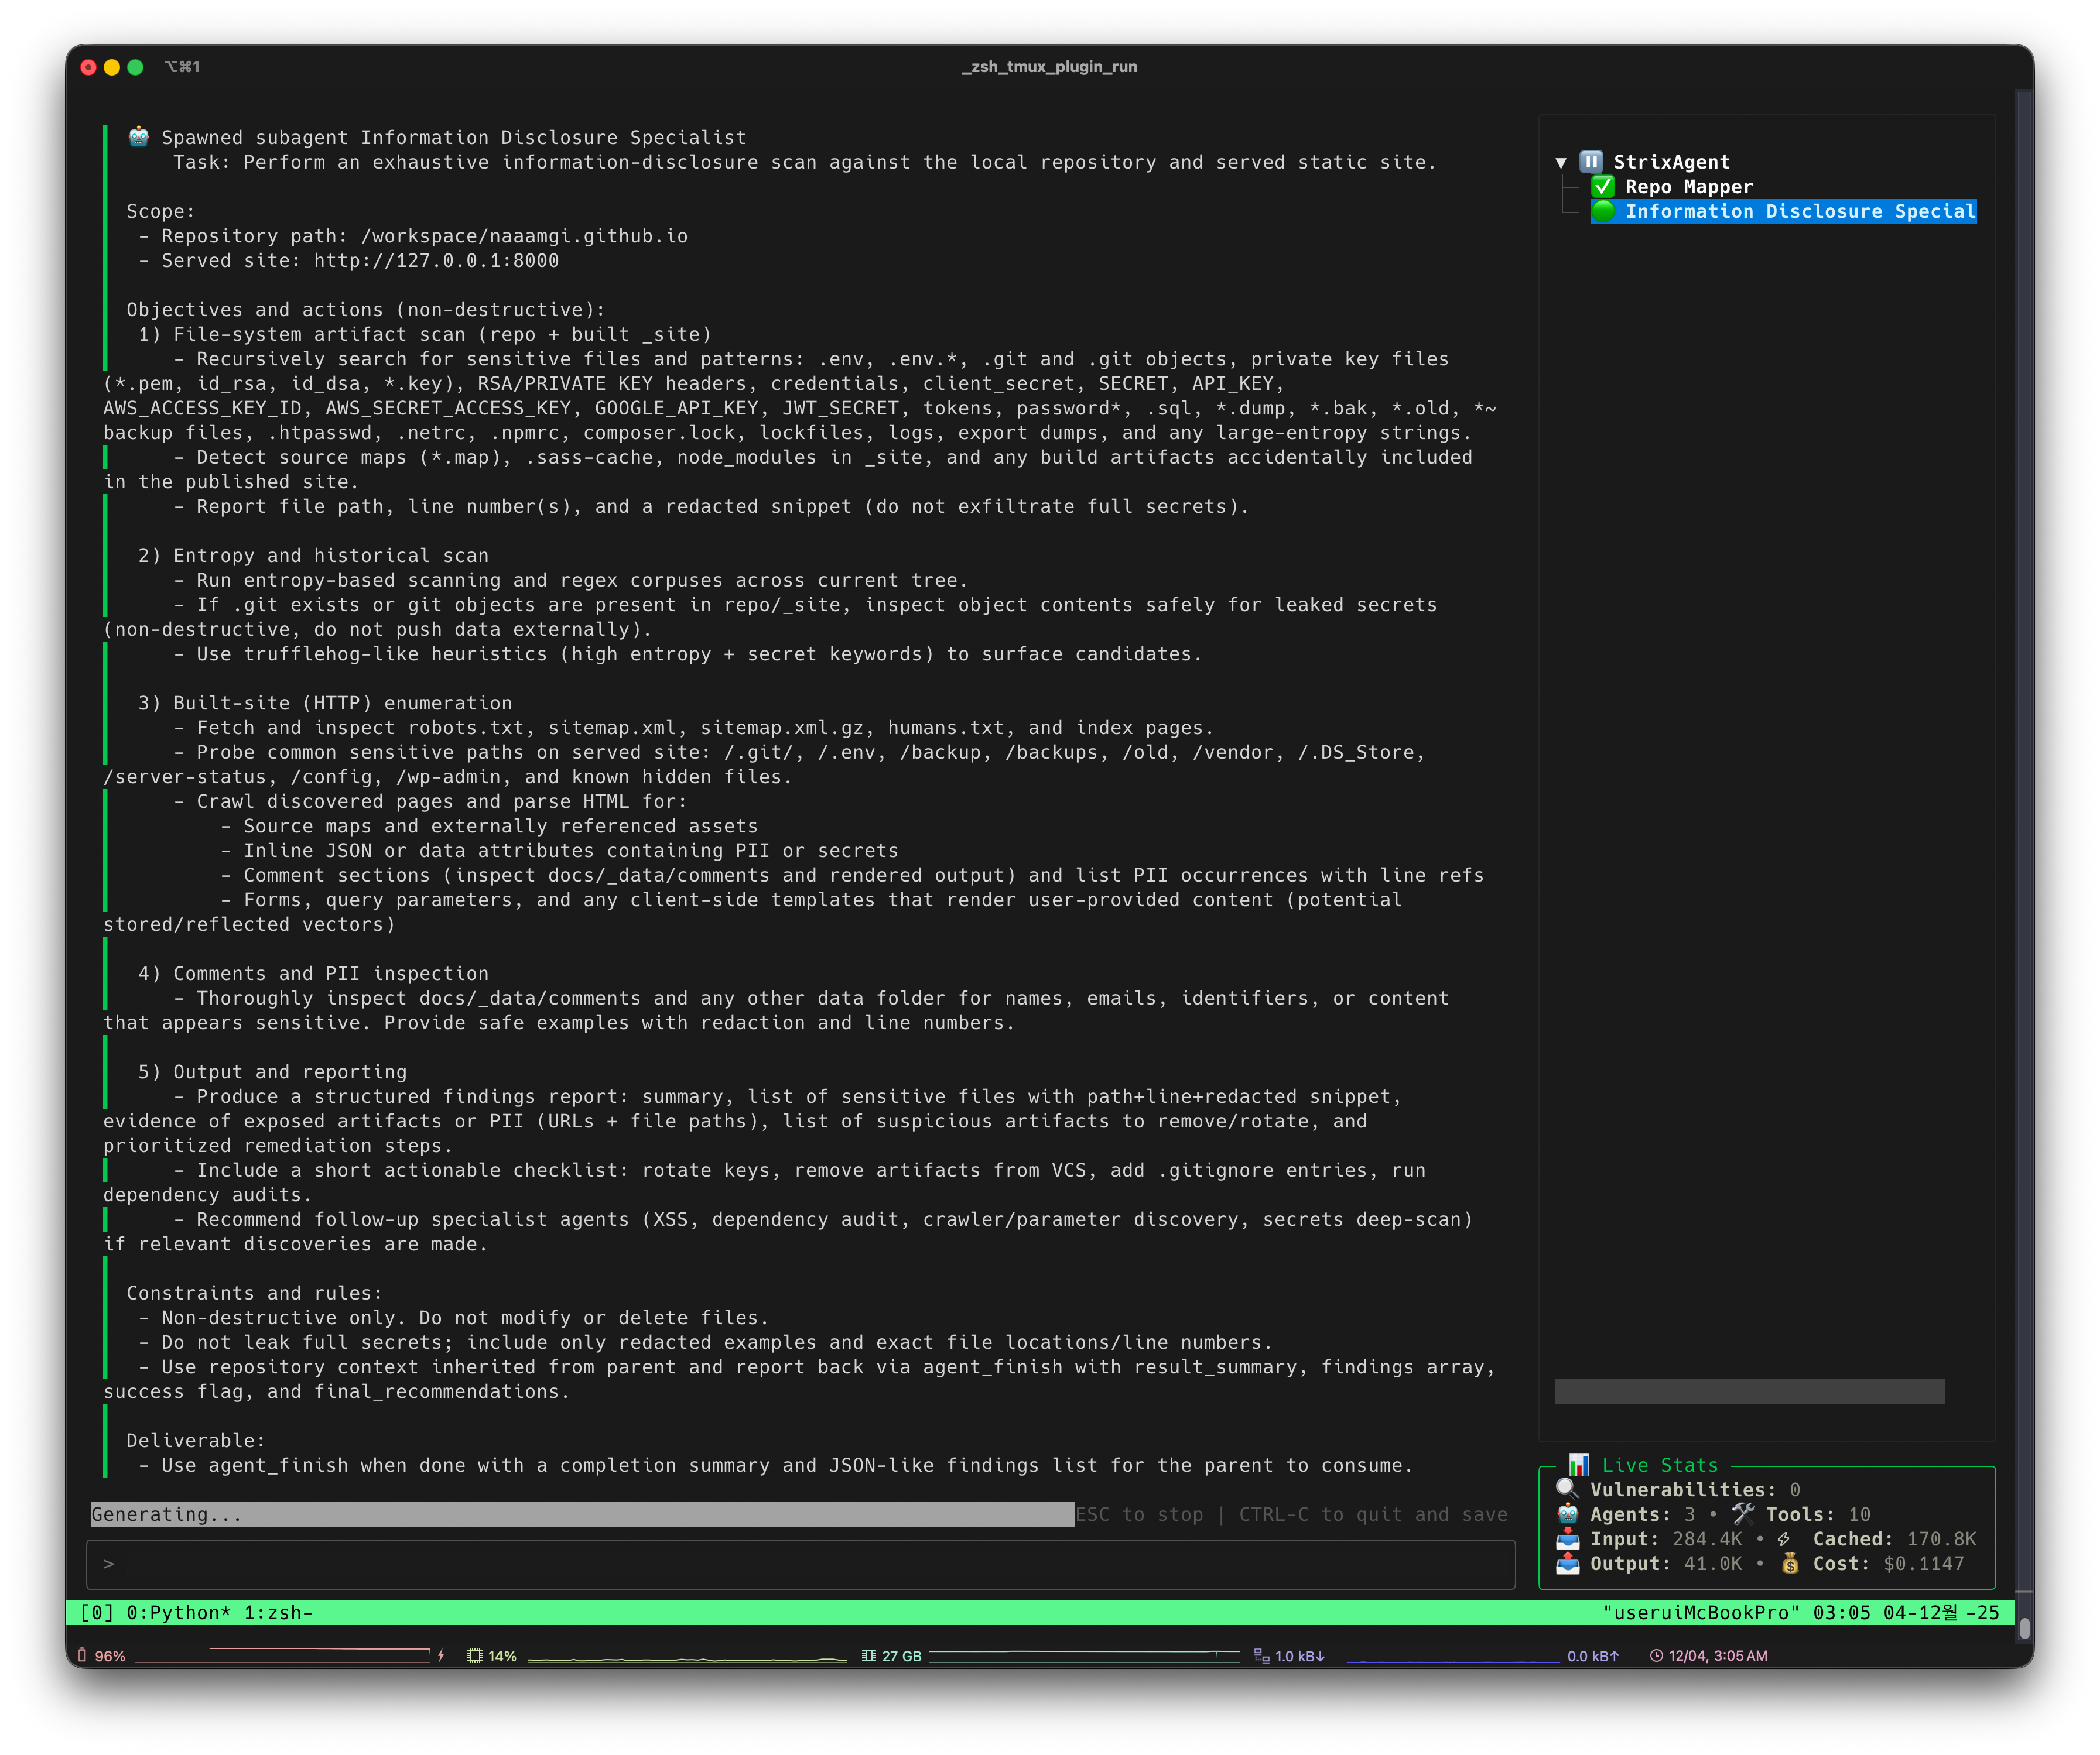Click the StrixAgent paused status icon

pyautogui.click(x=1591, y=162)
